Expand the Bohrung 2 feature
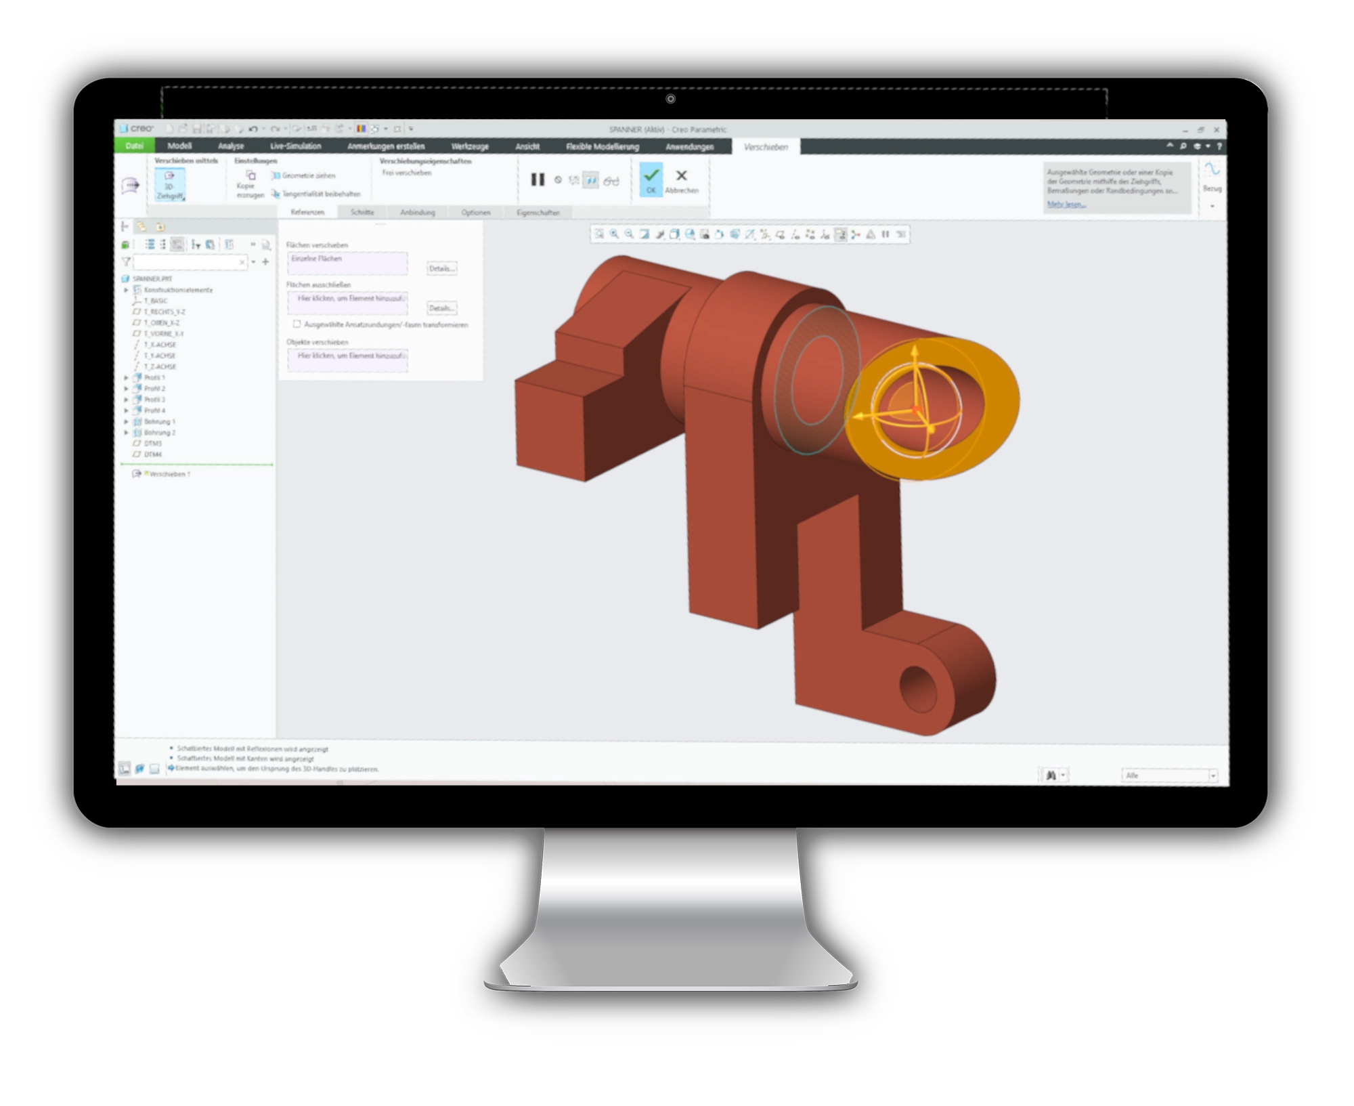1354x1106 pixels. click(126, 432)
